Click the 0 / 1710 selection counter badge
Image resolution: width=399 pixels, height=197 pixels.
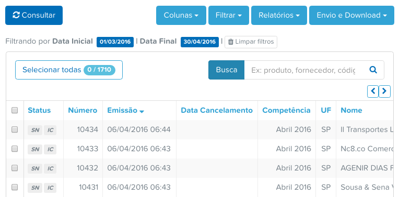(100, 70)
